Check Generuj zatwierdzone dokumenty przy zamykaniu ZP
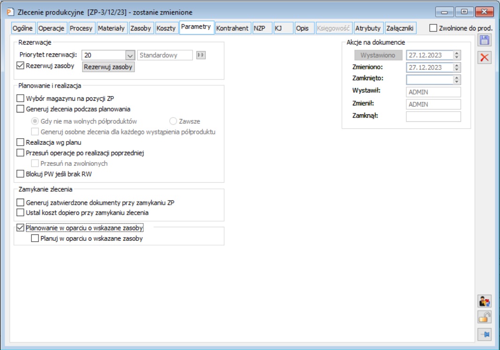Viewport: 500px width, 350px height. pos(20,202)
